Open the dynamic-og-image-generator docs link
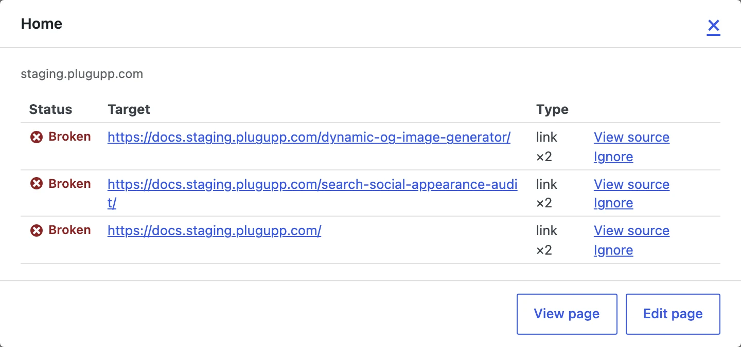This screenshot has height=347, width=741. (309, 137)
